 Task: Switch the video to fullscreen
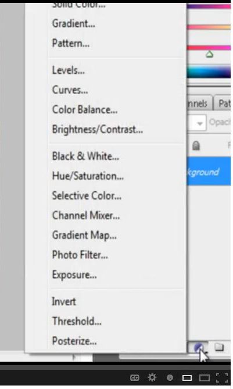[x=222, y=377]
